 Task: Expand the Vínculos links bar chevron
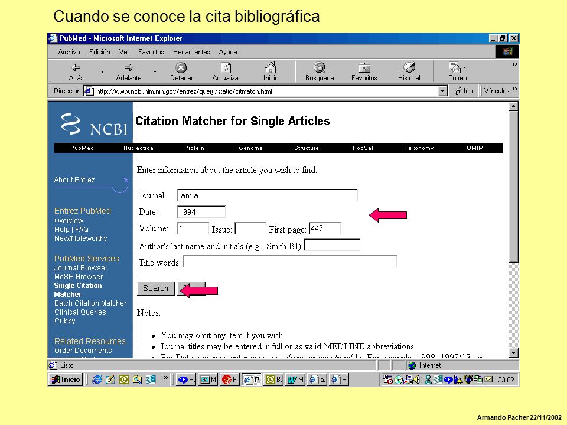tap(514, 89)
